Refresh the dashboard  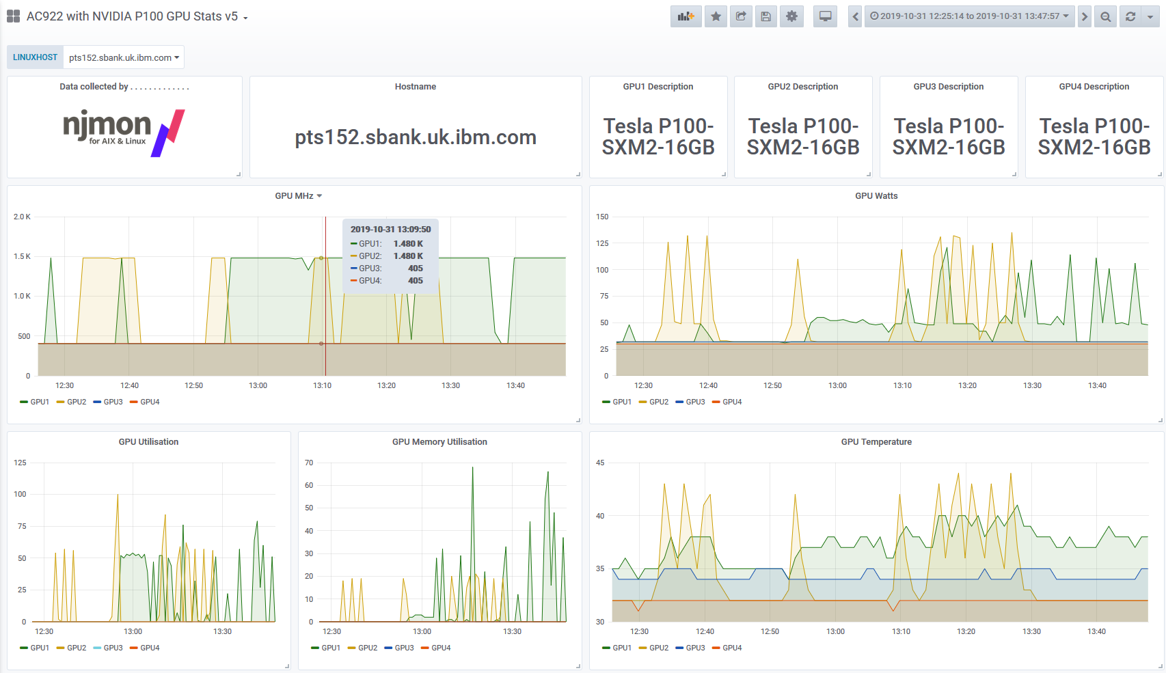coord(1130,16)
